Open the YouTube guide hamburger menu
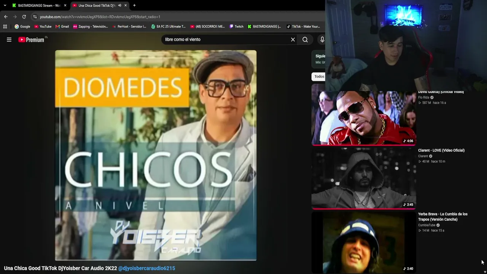 9,40
